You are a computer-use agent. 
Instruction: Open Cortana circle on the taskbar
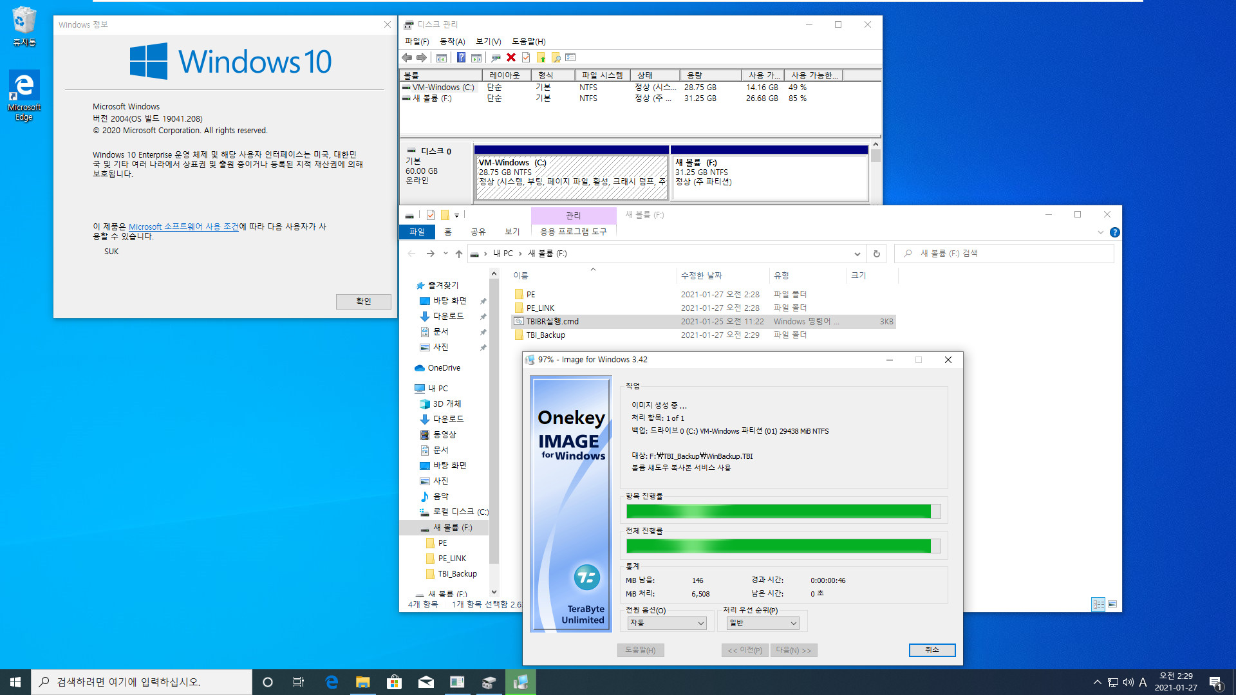coord(268,682)
